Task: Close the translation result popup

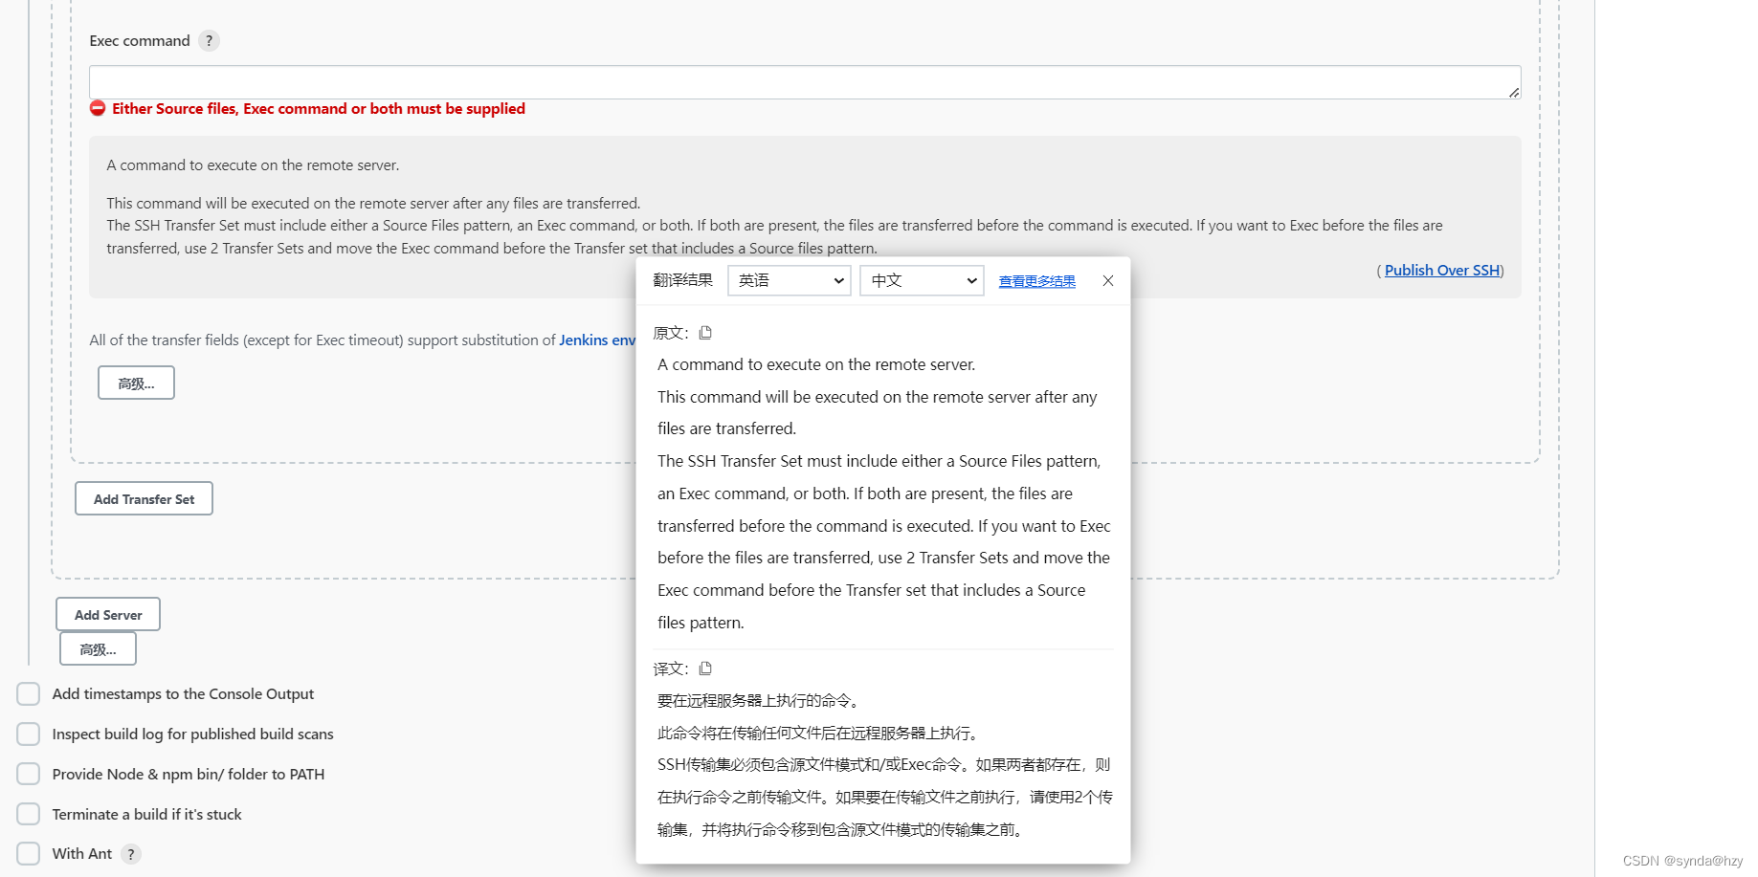Action: coord(1108,280)
